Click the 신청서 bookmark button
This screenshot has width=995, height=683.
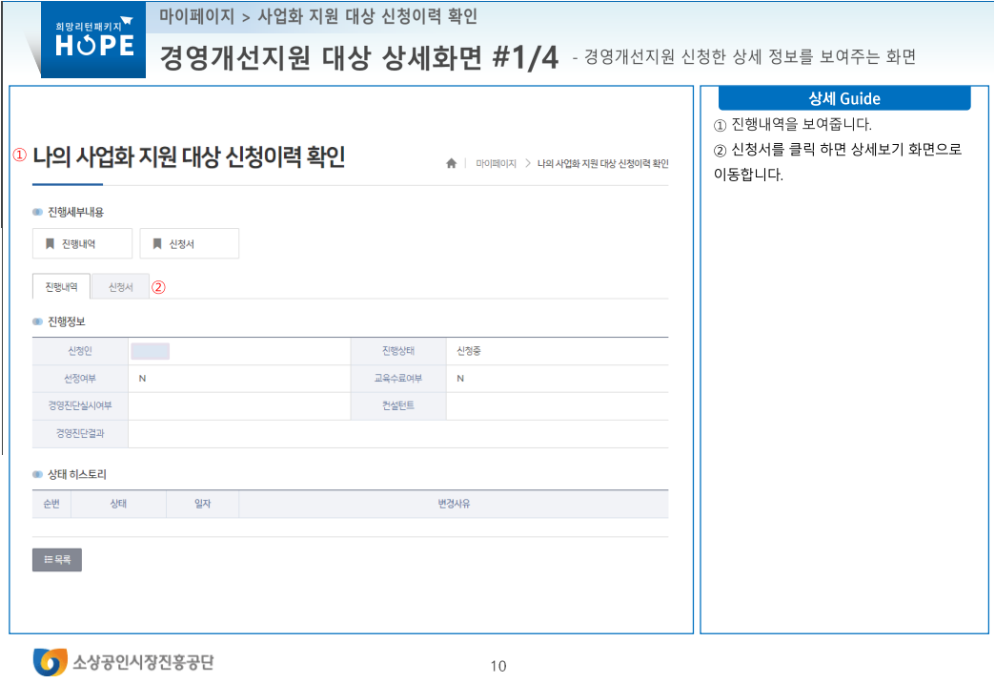click(x=189, y=243)
